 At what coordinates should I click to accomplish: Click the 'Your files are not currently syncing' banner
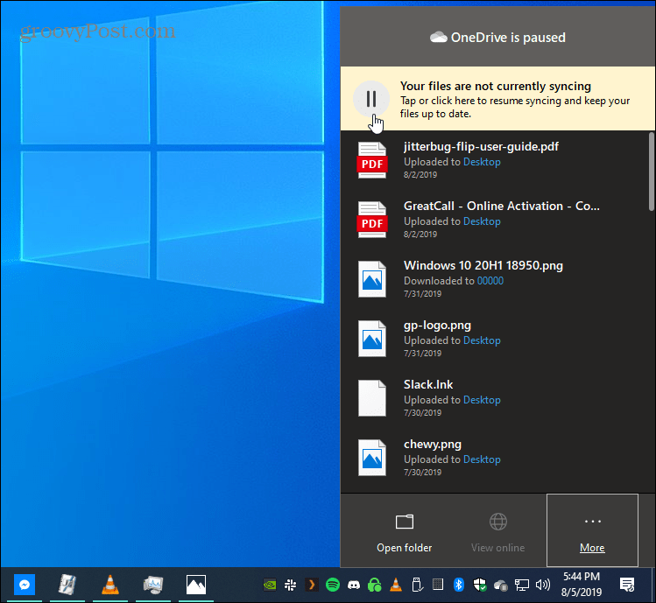497,99
